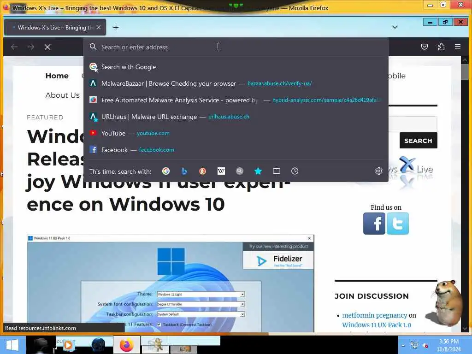The image size is (472, 354).
Task: Click the website search input box
Action: (x=413, y=124)
